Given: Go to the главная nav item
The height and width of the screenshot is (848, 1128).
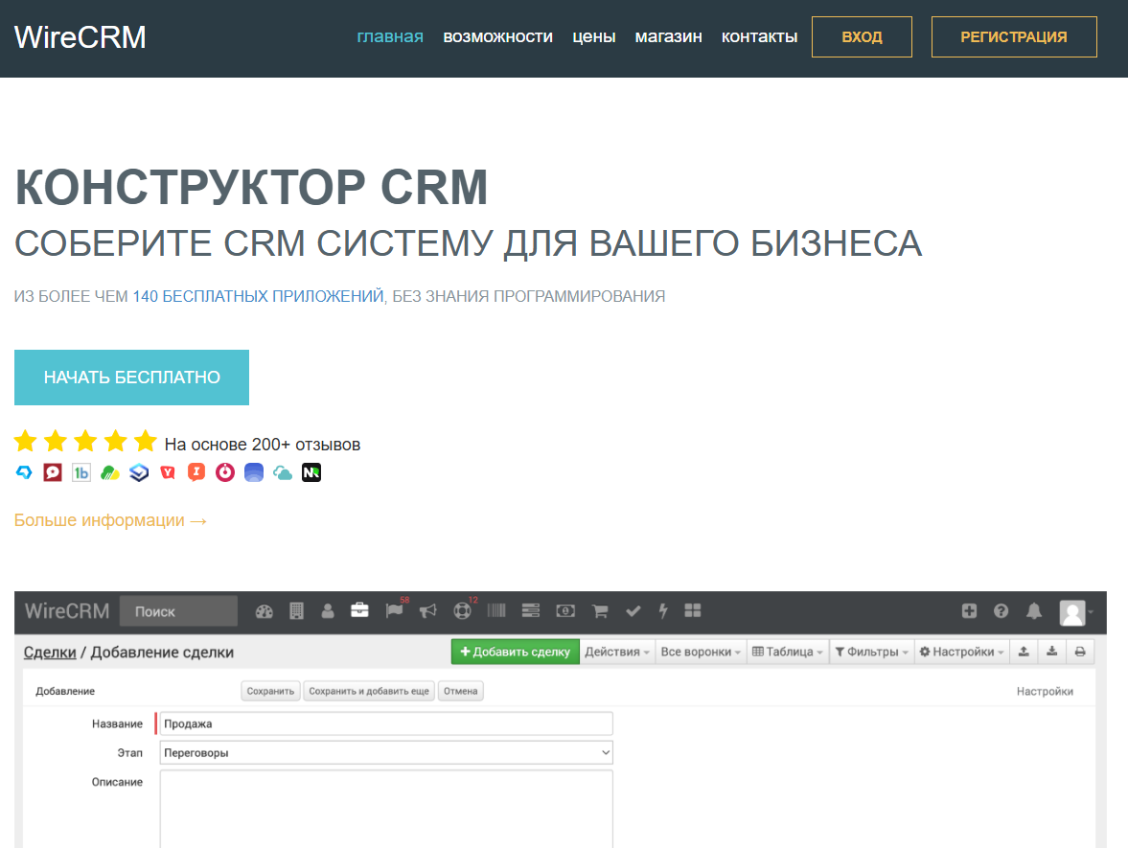Looking at the screenshot, I should [390, 36].
